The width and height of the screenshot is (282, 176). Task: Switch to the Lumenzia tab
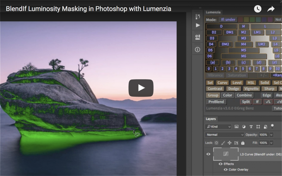pyautogui.click(x=213, y=12)
